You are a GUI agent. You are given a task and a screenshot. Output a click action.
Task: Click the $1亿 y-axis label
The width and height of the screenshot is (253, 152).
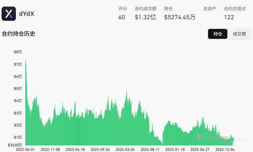(18, 137)
